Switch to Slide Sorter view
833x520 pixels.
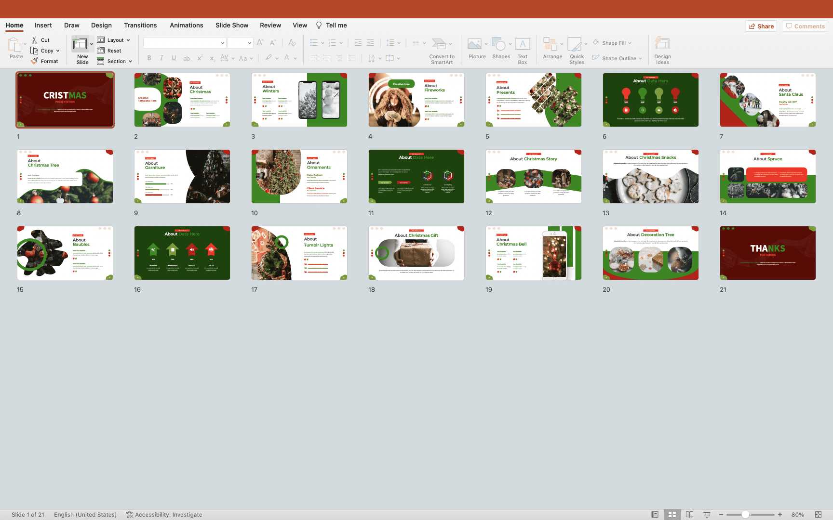pyautogui.click(x=672, y=515)
